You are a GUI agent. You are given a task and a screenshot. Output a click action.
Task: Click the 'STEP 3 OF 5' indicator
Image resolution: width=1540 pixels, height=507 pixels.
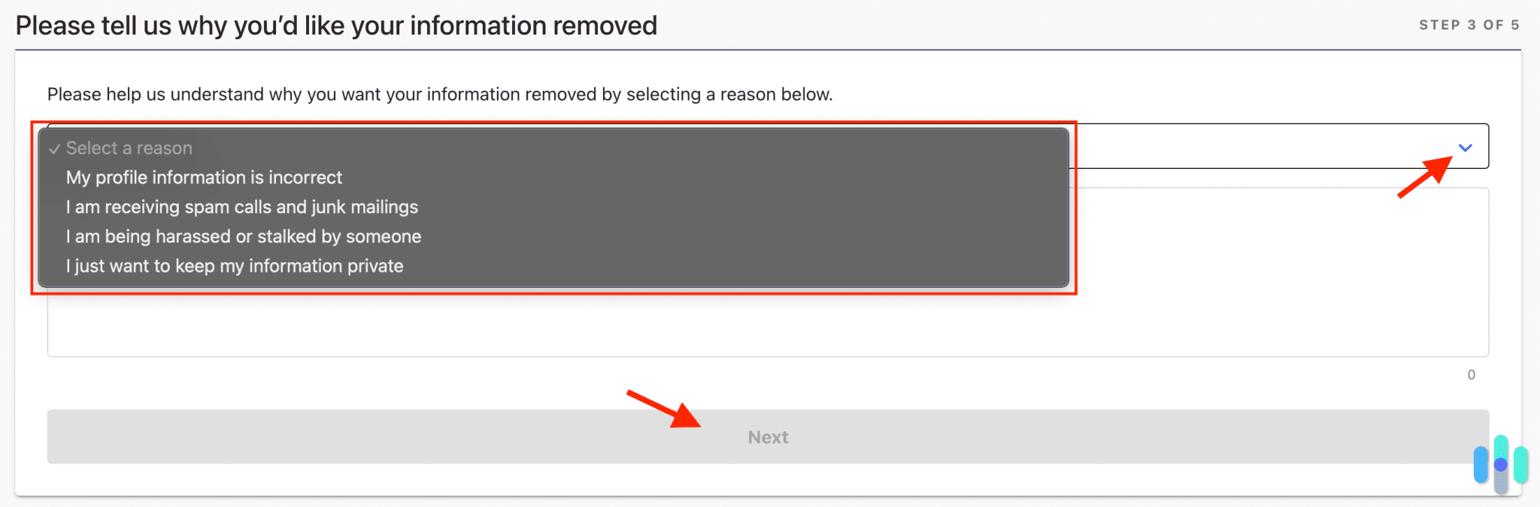(x=1469, y=26)
